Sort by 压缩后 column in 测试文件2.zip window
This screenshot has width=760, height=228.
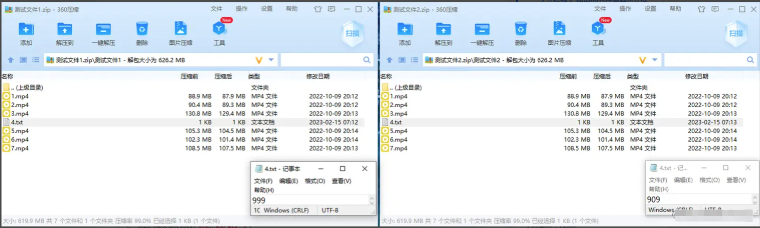tap(602, 76)
